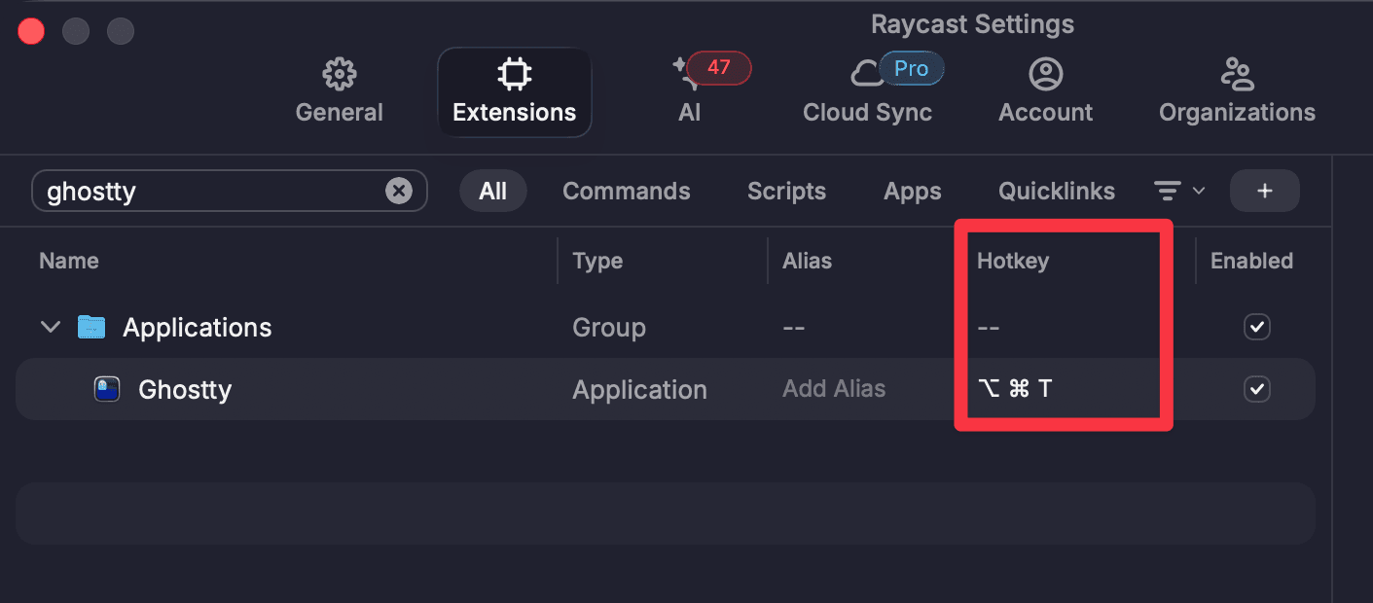Viewport: 1373px width, 603px height.
Task: Show only Quicklinks in the list
Action: click(x=1056, y=191)
